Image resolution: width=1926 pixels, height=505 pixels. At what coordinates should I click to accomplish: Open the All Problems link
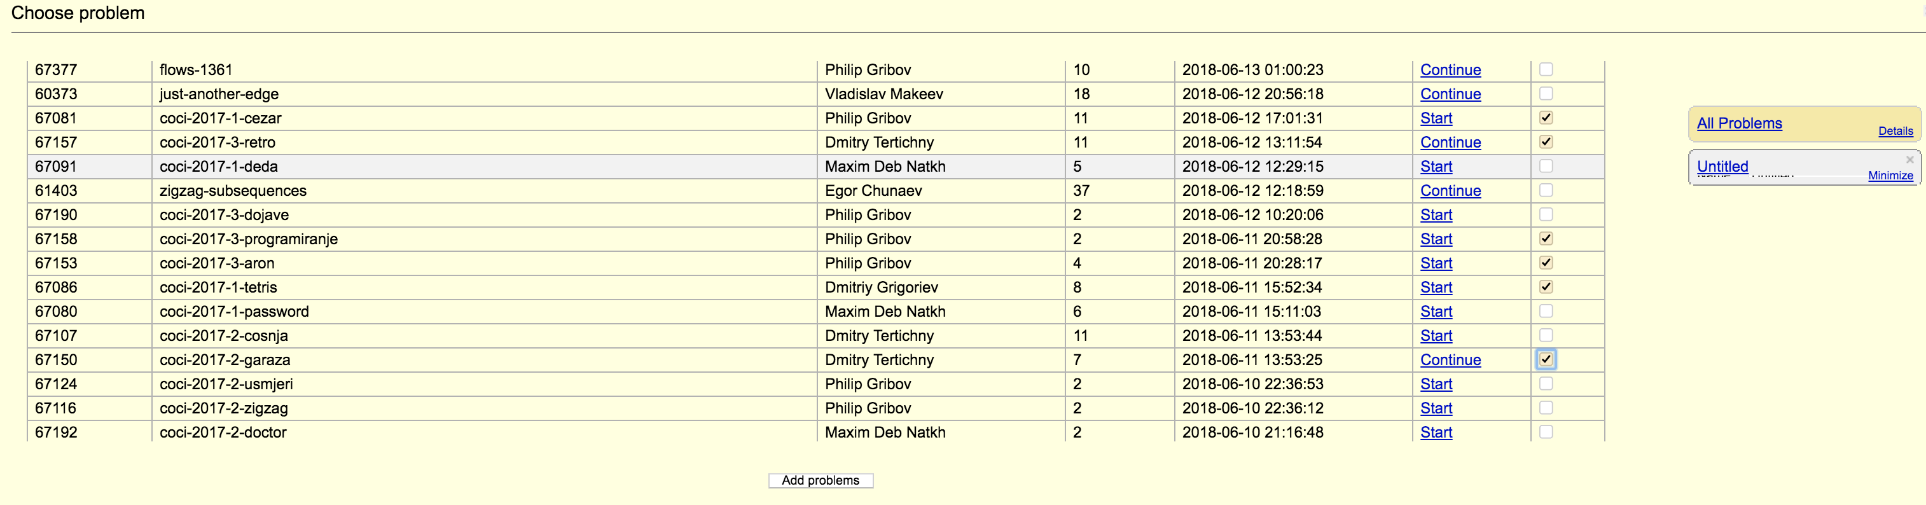pos(1739,123)
